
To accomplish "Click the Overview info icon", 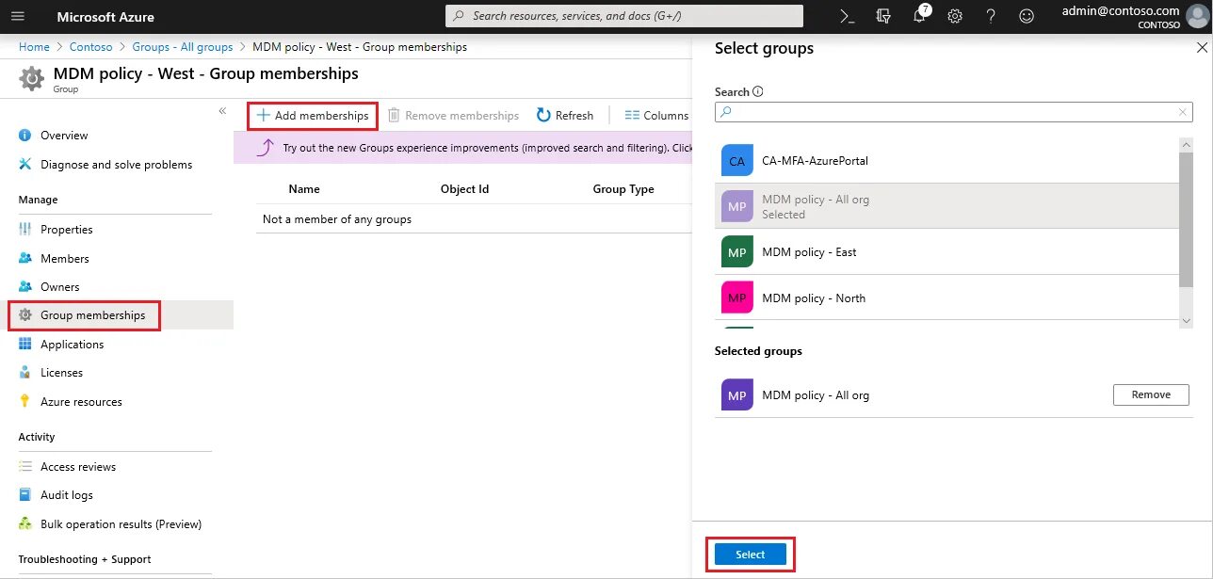I will pos(25,136).
